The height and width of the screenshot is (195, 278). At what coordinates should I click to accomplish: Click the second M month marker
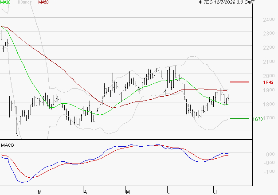tap(128, 192)
